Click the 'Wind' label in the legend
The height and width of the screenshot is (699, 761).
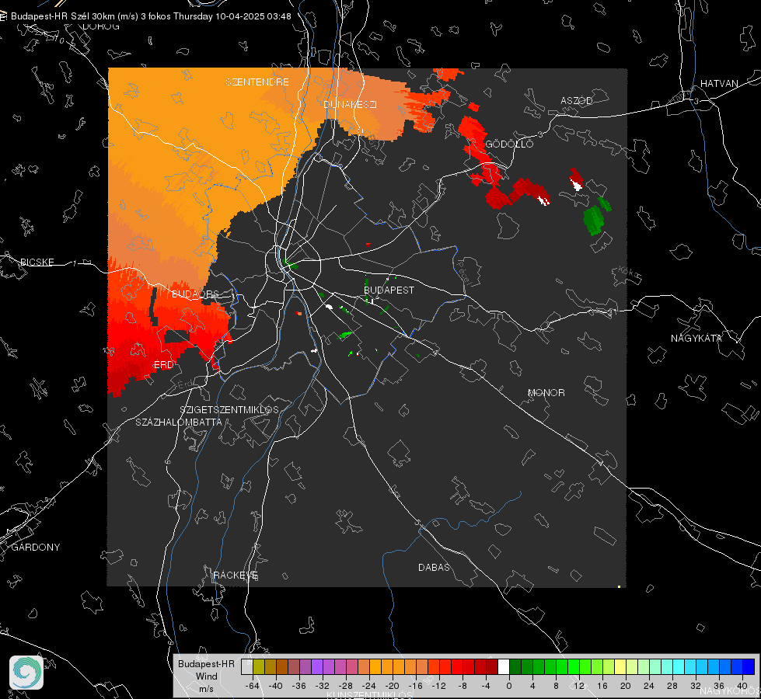206,676
